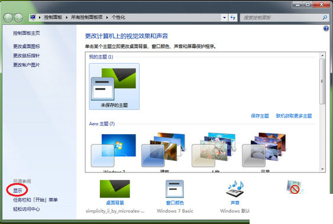Maximize the Personalization window
The width and height of the screenshot is (333, 224).
coord(308,5)
